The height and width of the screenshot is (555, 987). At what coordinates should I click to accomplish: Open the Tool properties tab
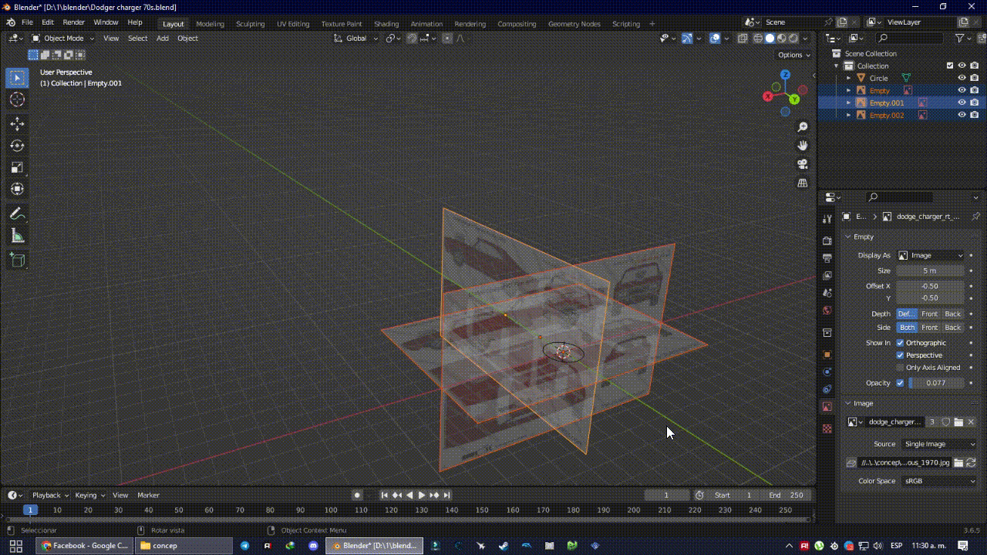pyautogui.click(x=827, y=220)
